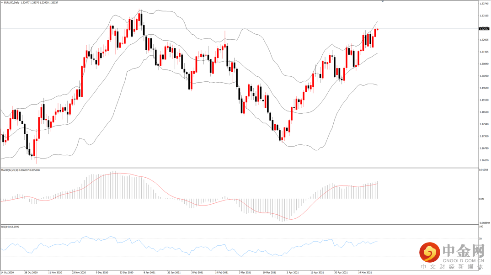Click the RSI scale label 100
This screenshot has width=491, height=275.
(x=481, y=227)
